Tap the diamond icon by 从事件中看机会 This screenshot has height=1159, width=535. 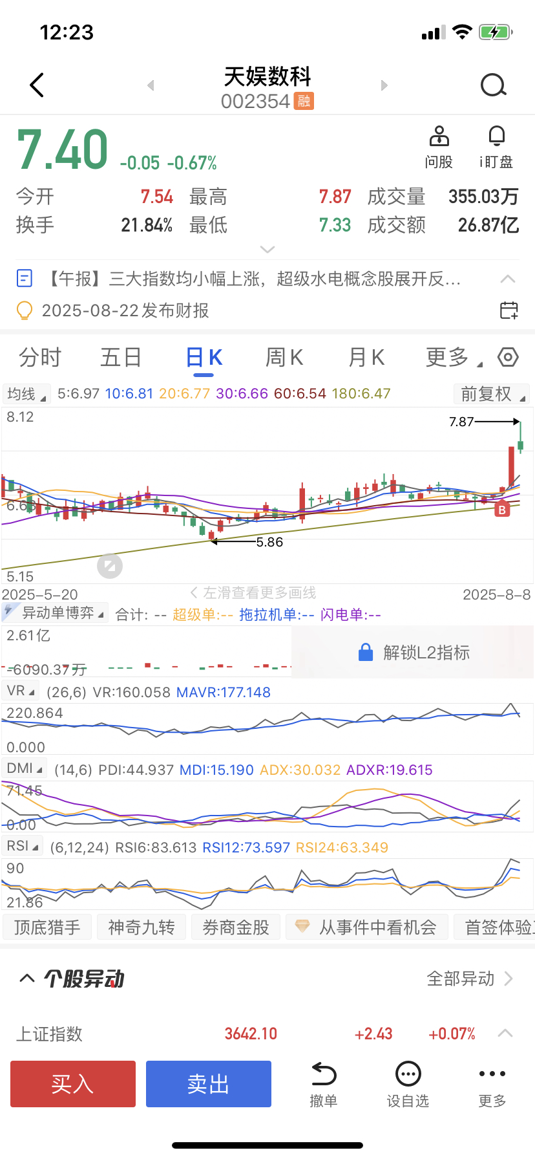tap(302, 927)
